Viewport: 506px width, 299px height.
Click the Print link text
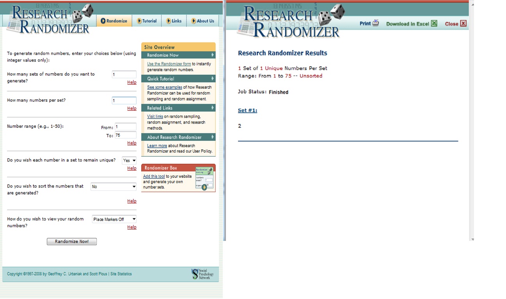tap(365, 23)
